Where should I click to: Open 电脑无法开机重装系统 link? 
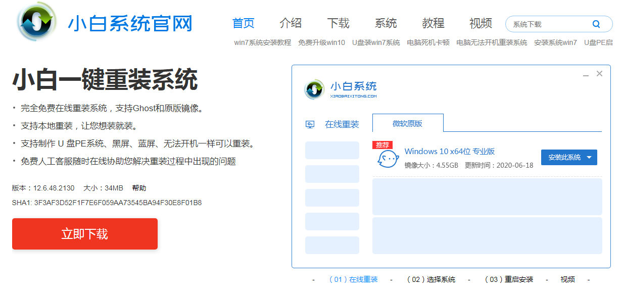pos(492,42)
